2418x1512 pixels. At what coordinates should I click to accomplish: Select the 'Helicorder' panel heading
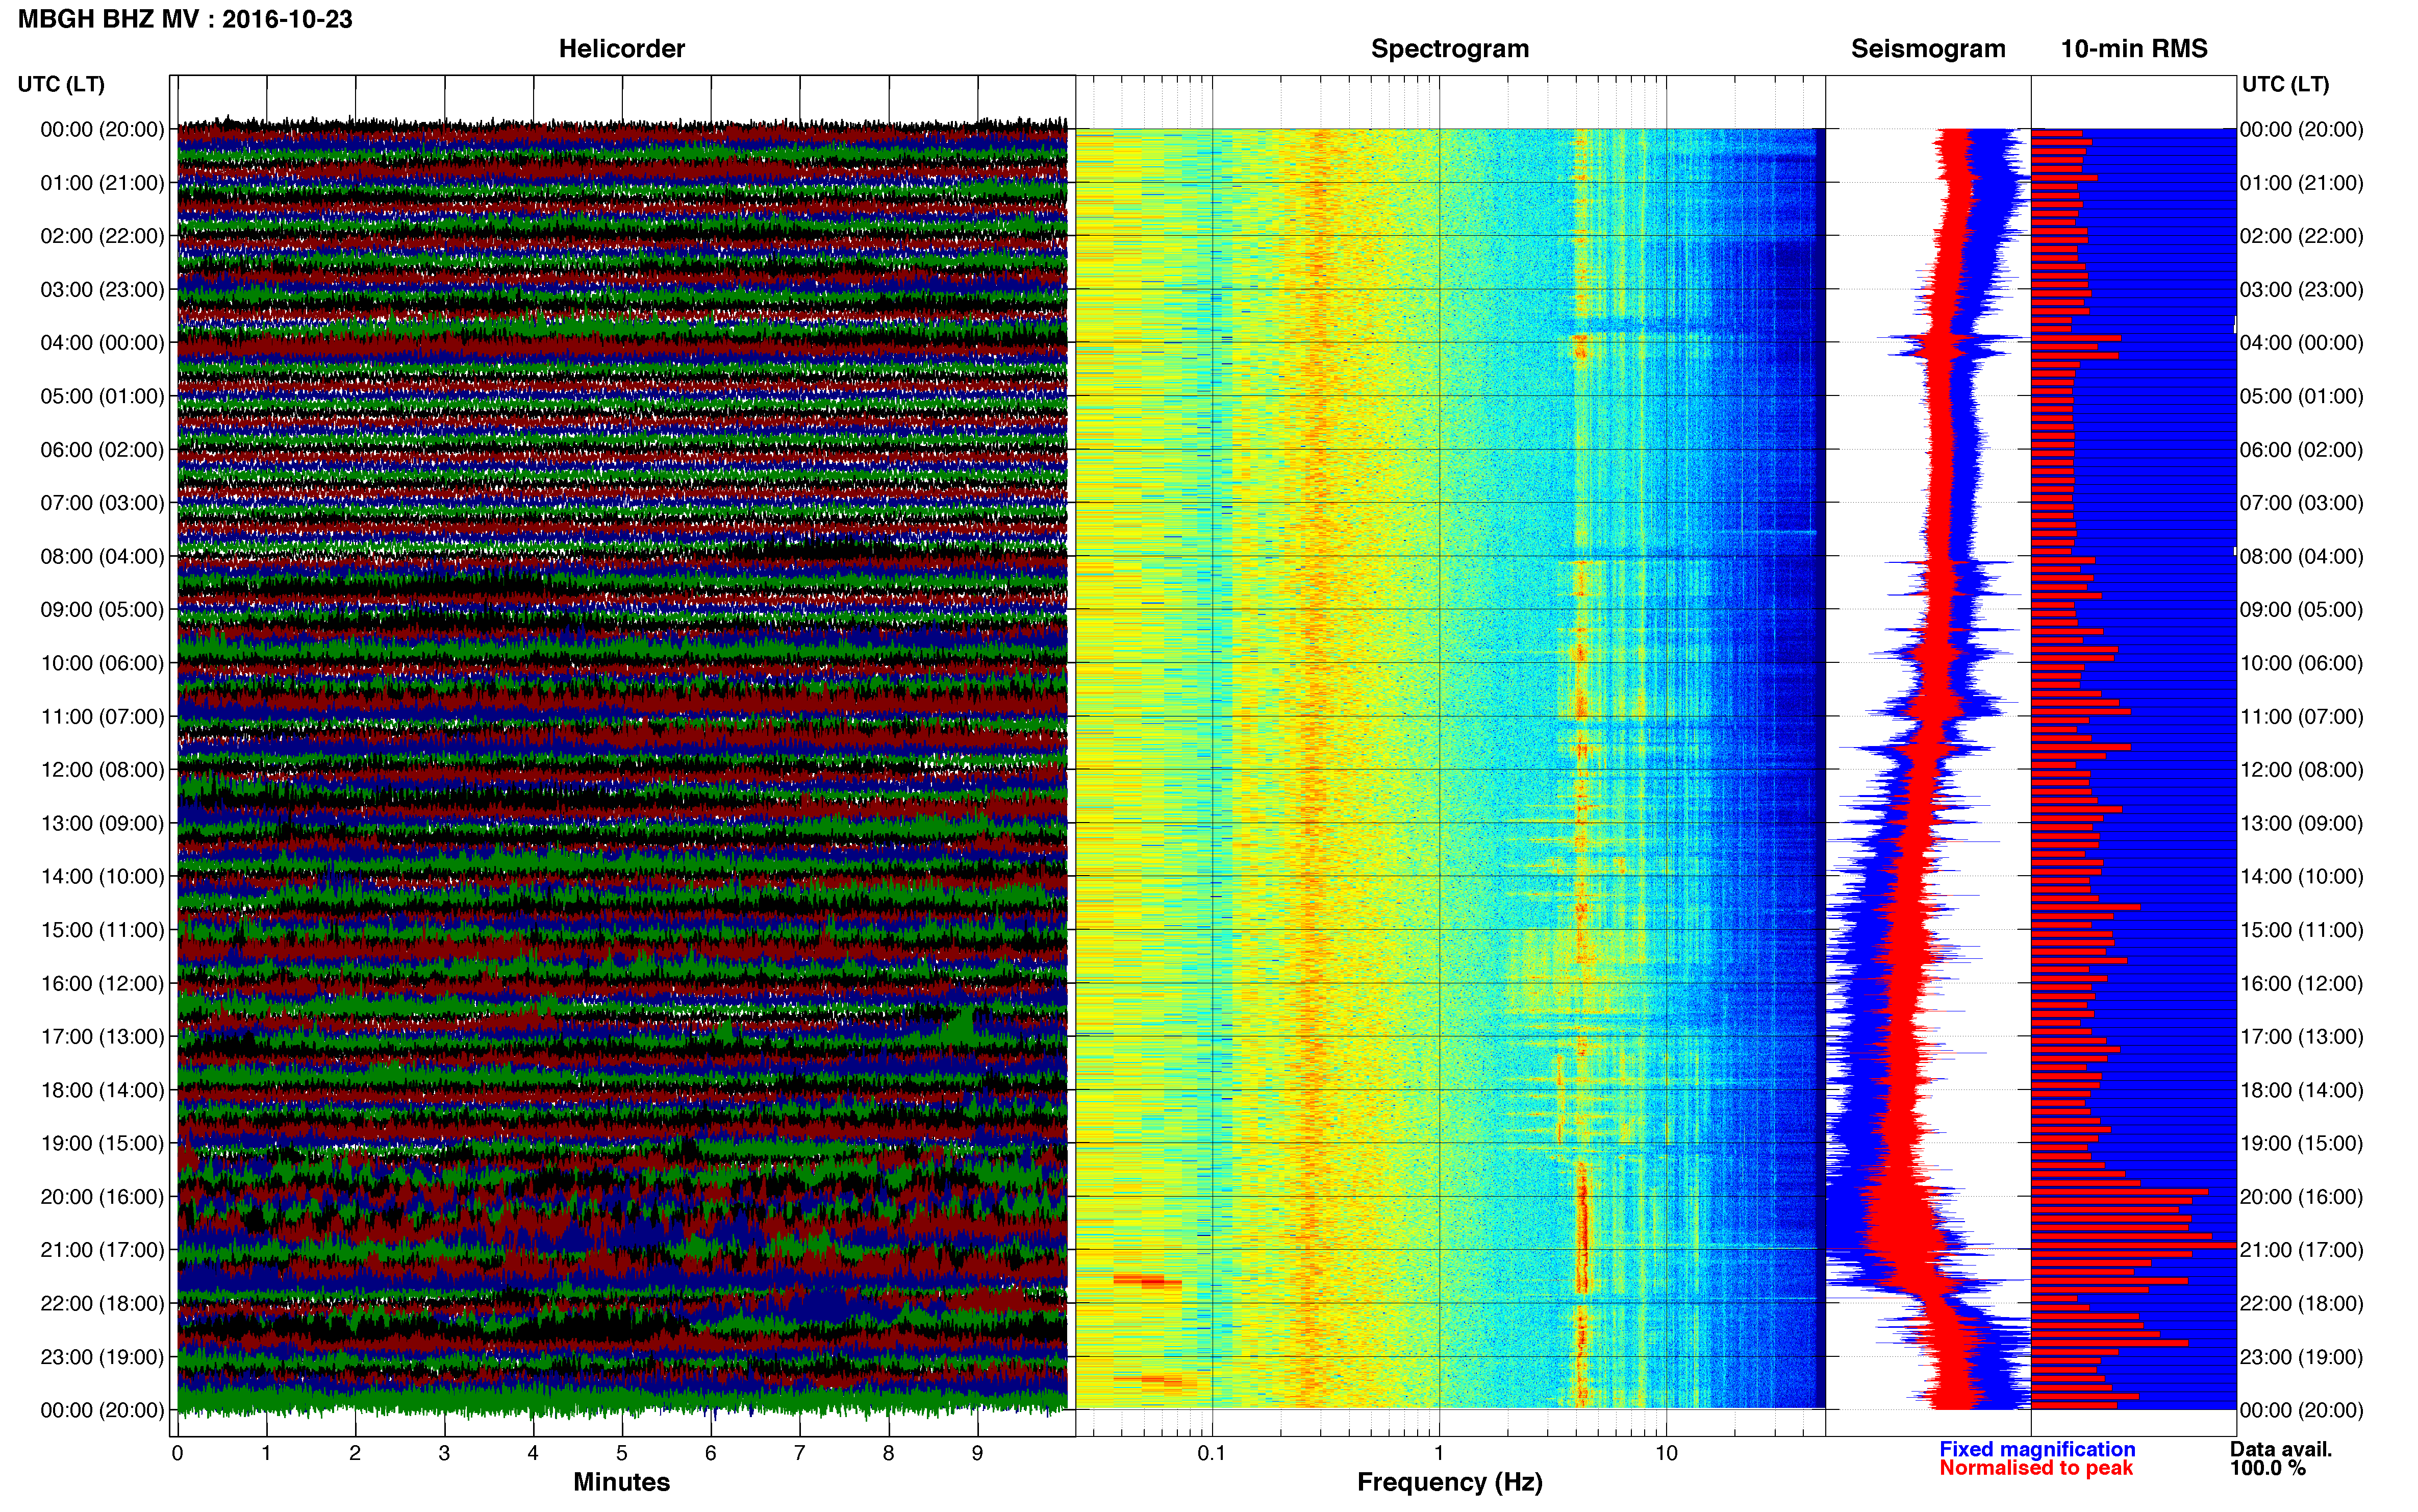(622, 49)
